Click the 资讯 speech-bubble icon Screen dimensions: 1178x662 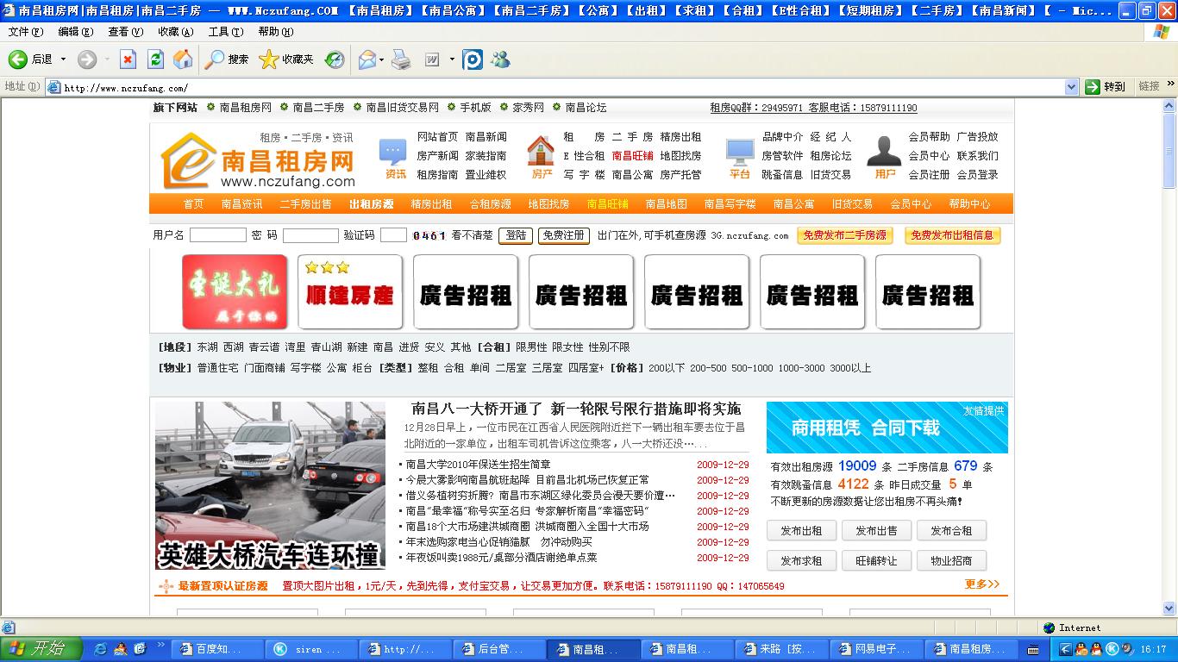tap(393, 153)
